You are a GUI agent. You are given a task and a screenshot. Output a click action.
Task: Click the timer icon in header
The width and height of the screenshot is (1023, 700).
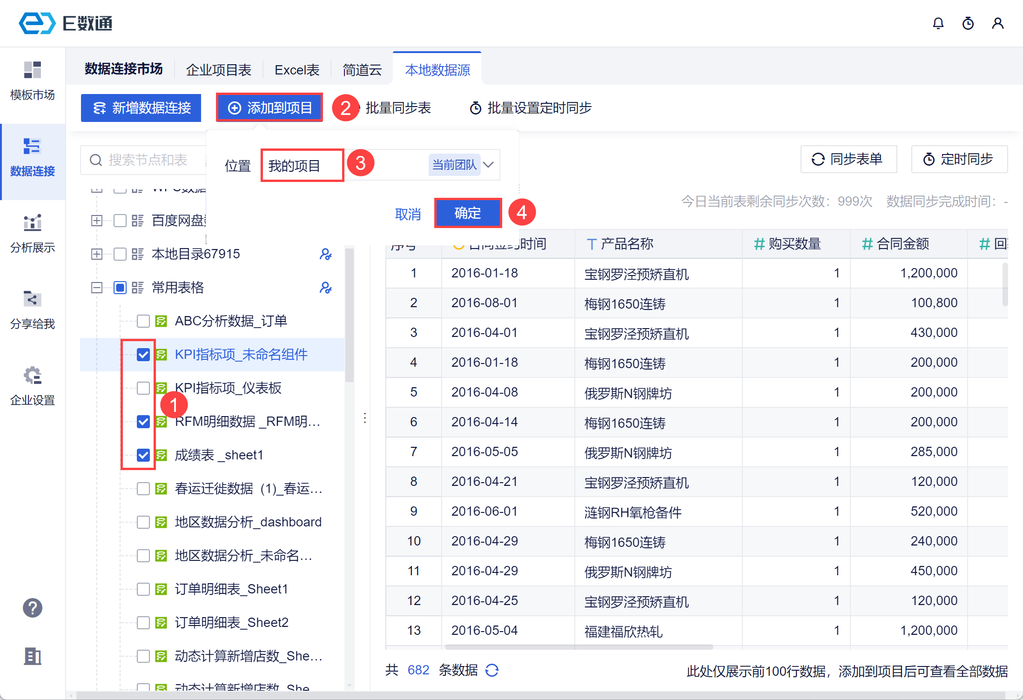point(968,23)
